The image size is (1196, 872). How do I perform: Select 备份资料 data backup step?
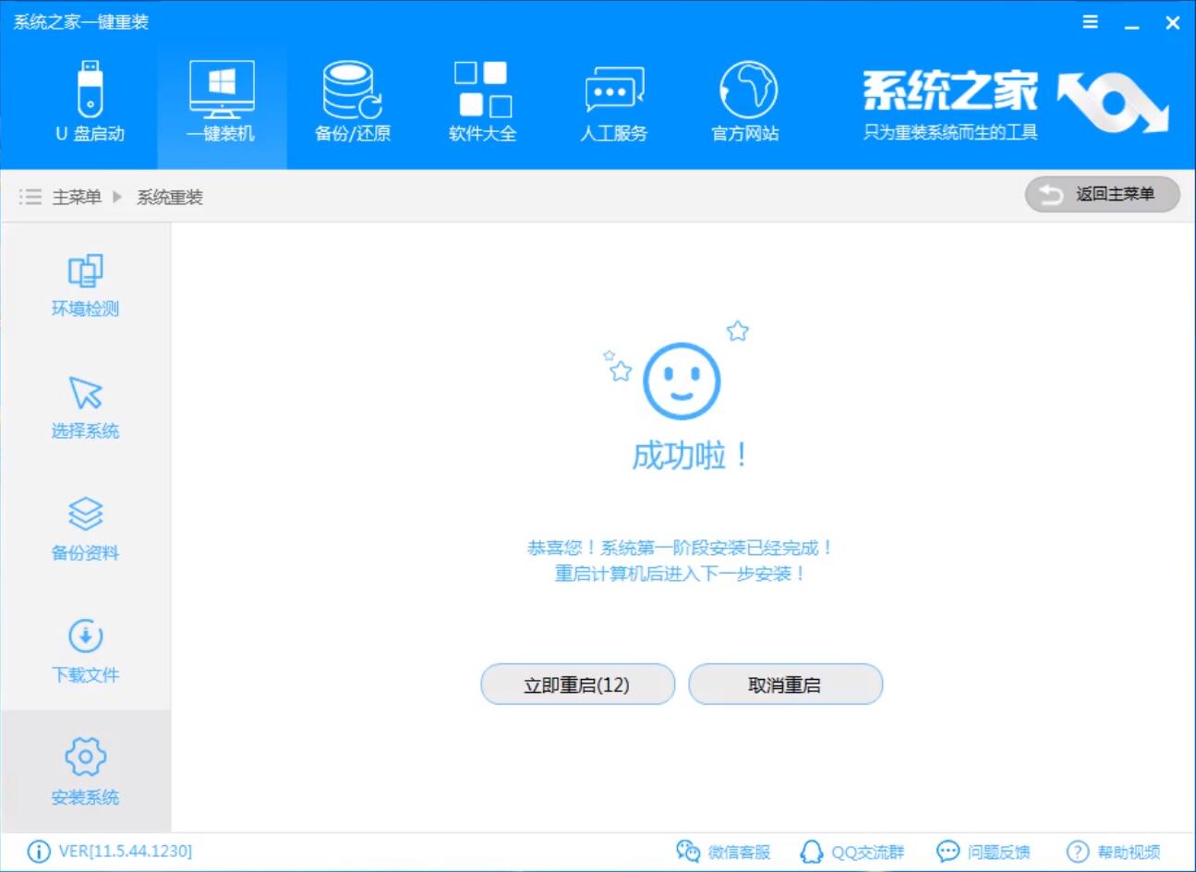tap(85, 528)
